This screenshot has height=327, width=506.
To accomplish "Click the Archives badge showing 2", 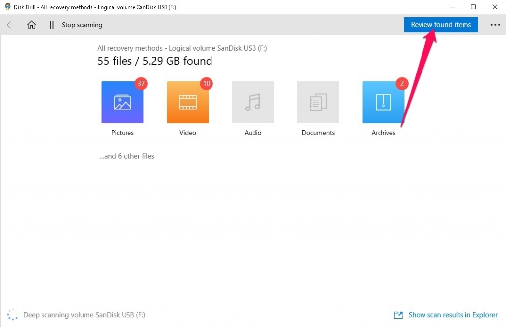I will pos(402,84).
